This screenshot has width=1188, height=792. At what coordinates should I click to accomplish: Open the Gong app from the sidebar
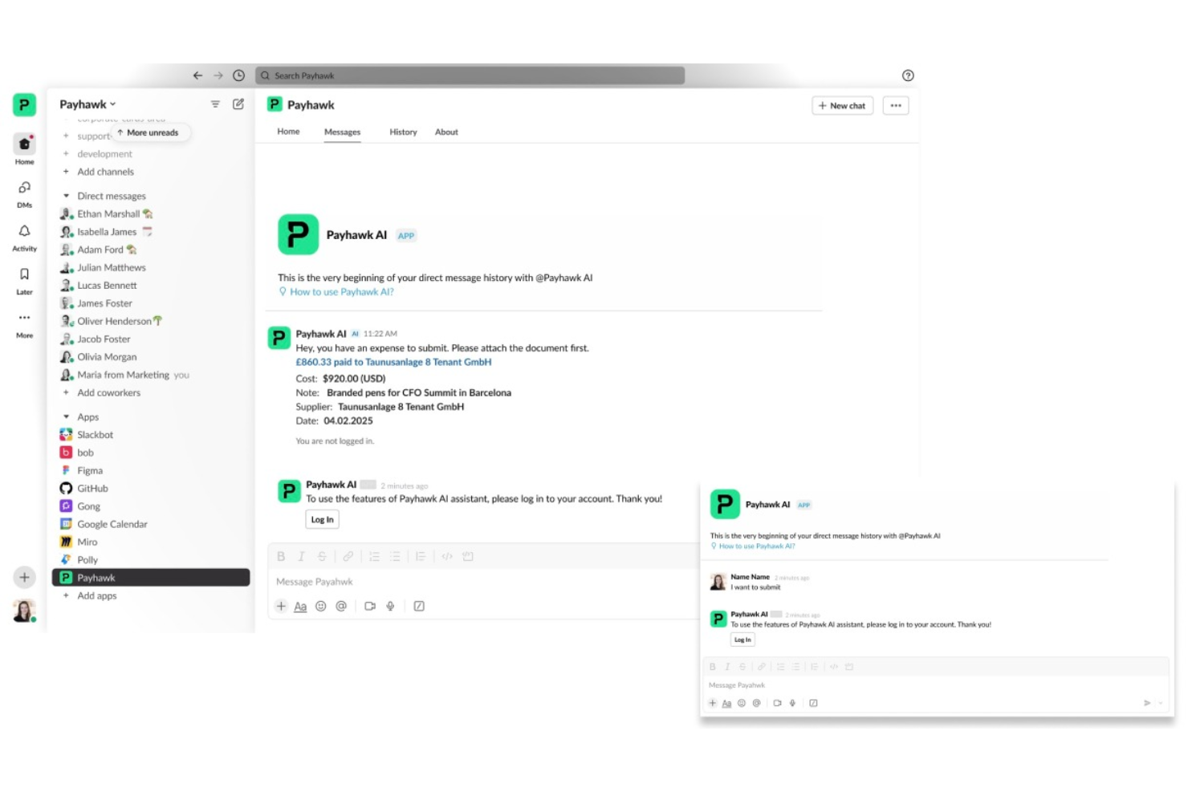click(87, 506)
